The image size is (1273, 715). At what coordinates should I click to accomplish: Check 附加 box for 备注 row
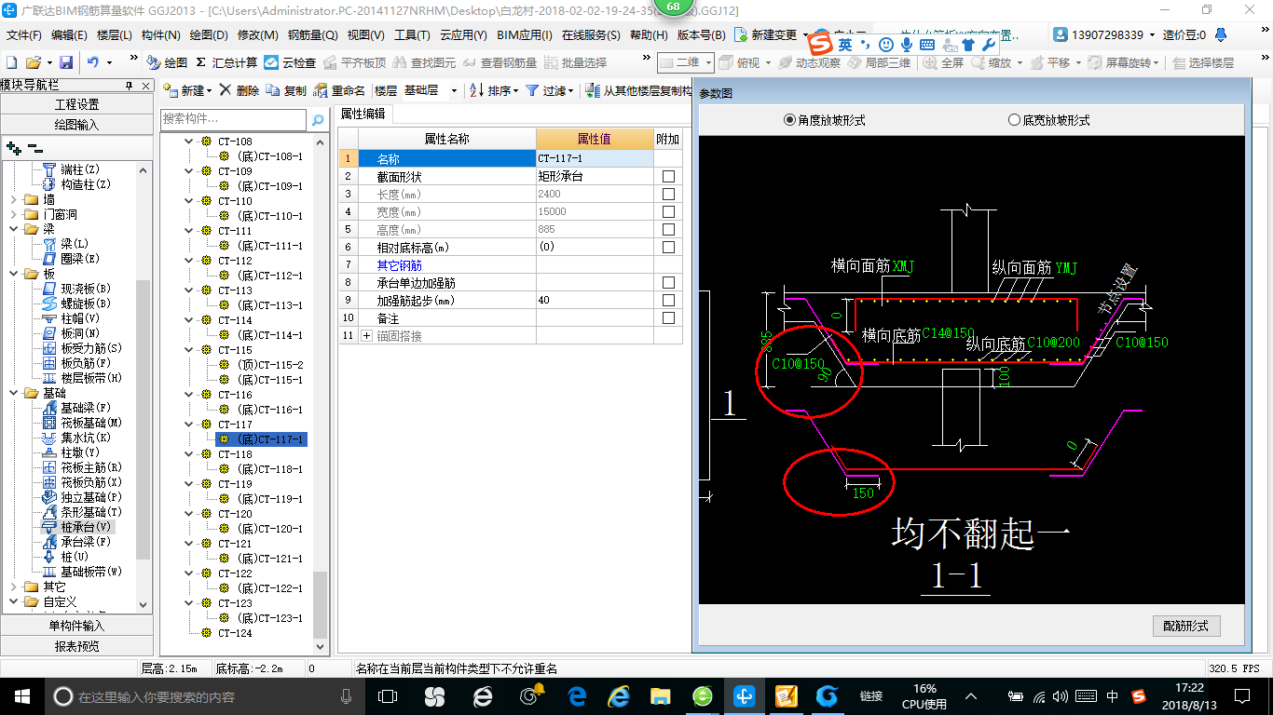pyautogui.click(x=668, y=318)
